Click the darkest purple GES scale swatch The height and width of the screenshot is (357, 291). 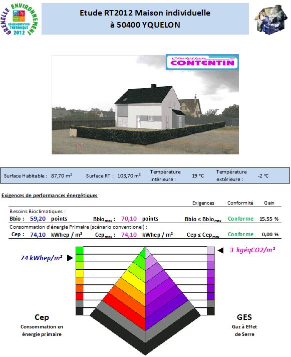point(211,296)
